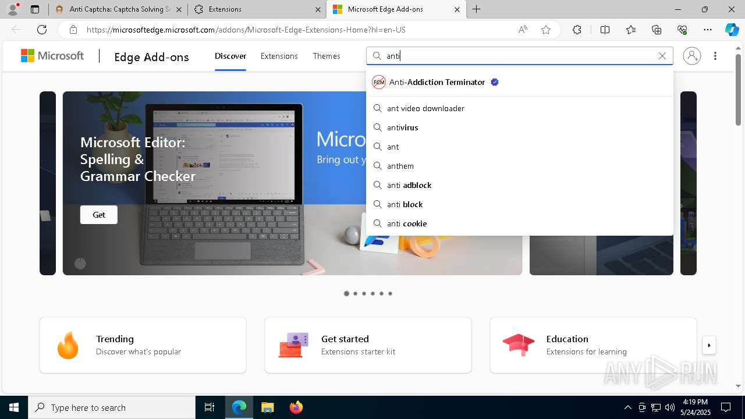Open Extensions puzzle icon in toolbar

coord(577,30)
